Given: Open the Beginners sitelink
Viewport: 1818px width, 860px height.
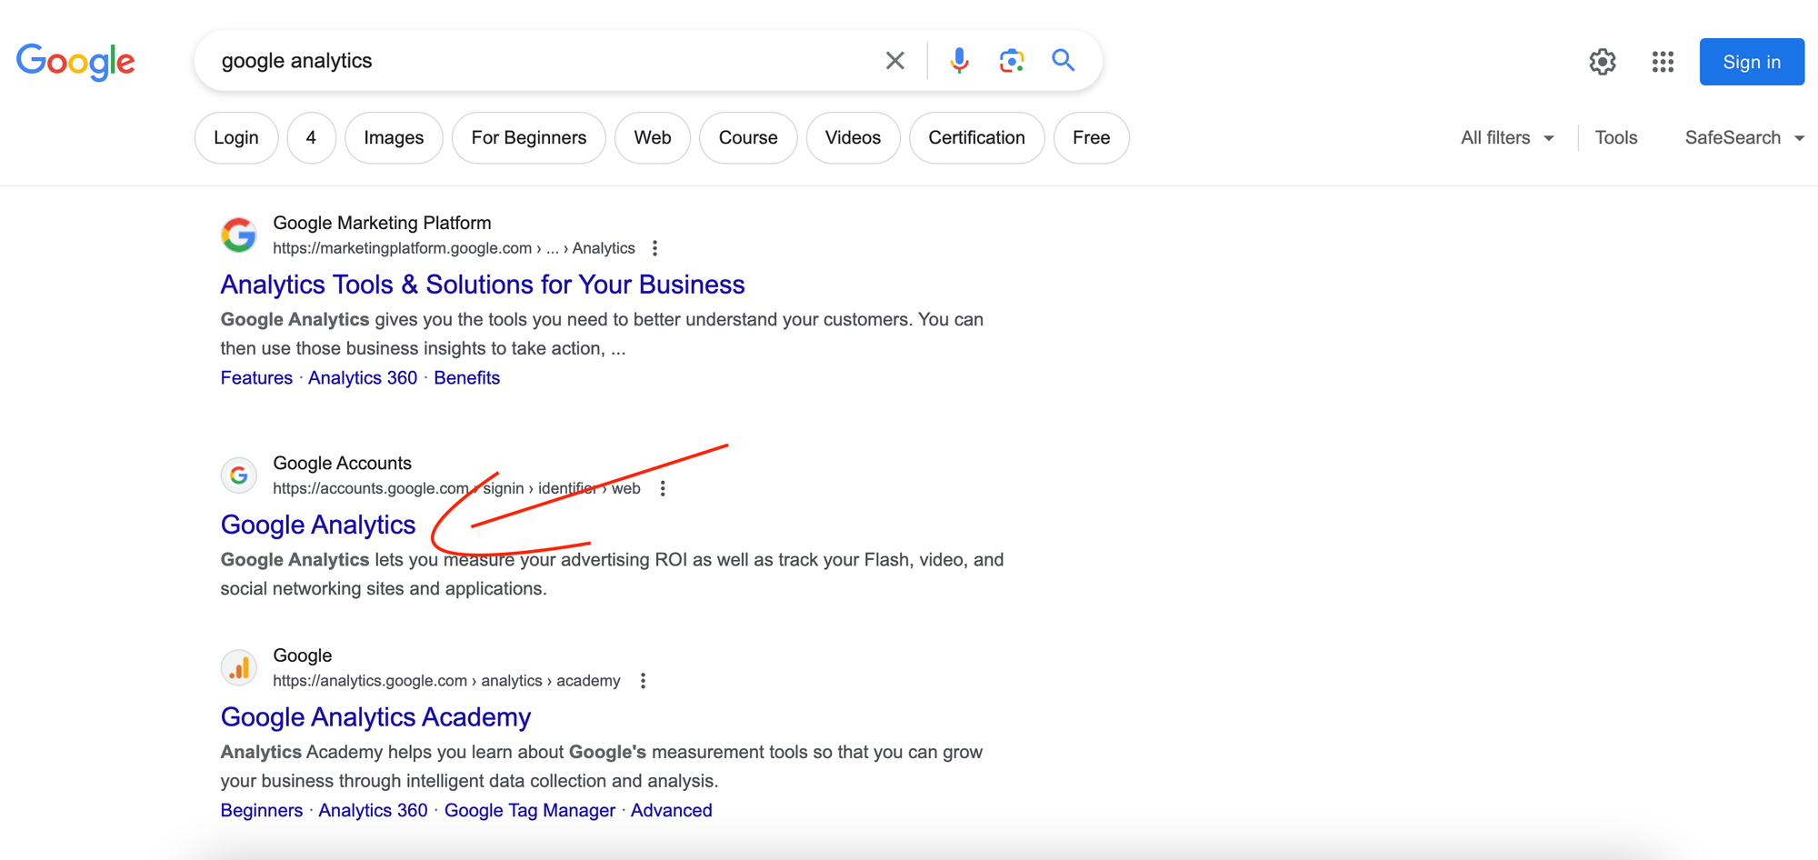Looking at the screenshot, I should click(x=262, y=811).
